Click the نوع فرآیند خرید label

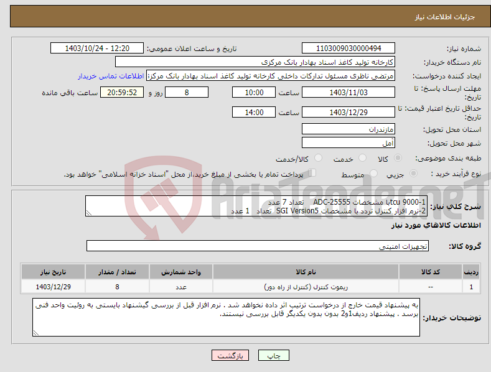click(x=456, y=174)
